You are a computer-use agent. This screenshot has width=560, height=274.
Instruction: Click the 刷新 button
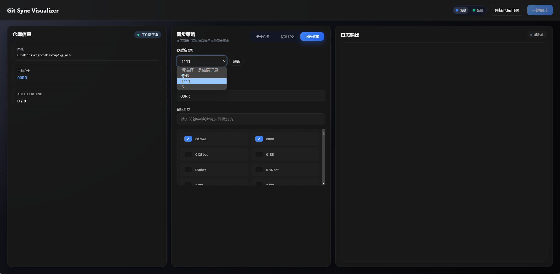237,61
